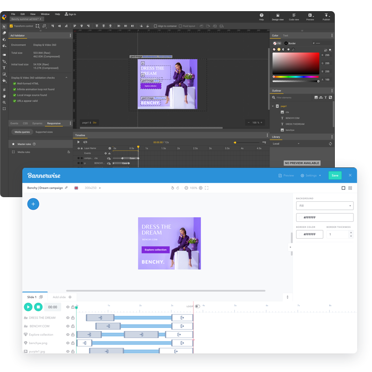
Task: Switch to the Text panel tab
Action: pos(286,36)
